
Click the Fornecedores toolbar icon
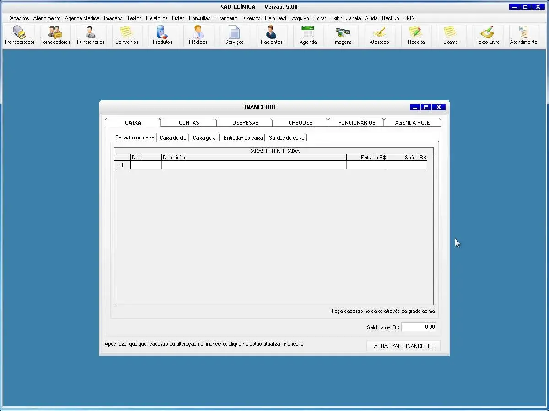55,36
